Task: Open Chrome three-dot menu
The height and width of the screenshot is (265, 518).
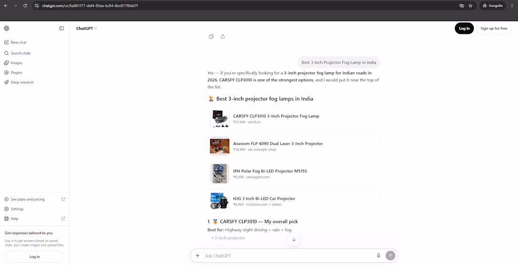Action: (512, 6)
